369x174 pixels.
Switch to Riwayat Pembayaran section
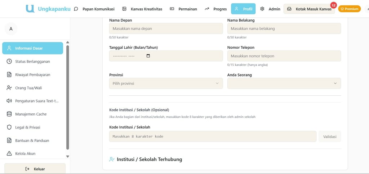pos(32,75)
